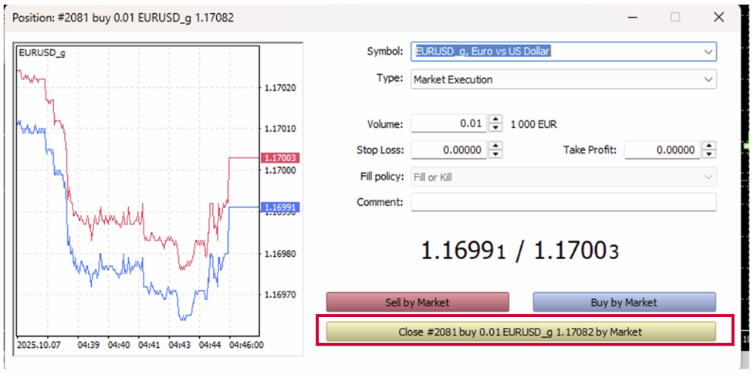
Task: Open the Symbol dropdown list
Action: click(708, 52)
